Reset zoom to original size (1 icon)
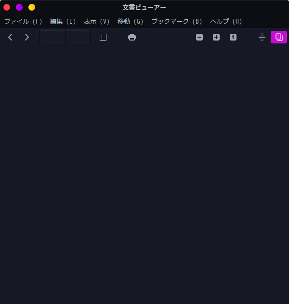Viewport: 289px width, 304px height. point(233,37)
